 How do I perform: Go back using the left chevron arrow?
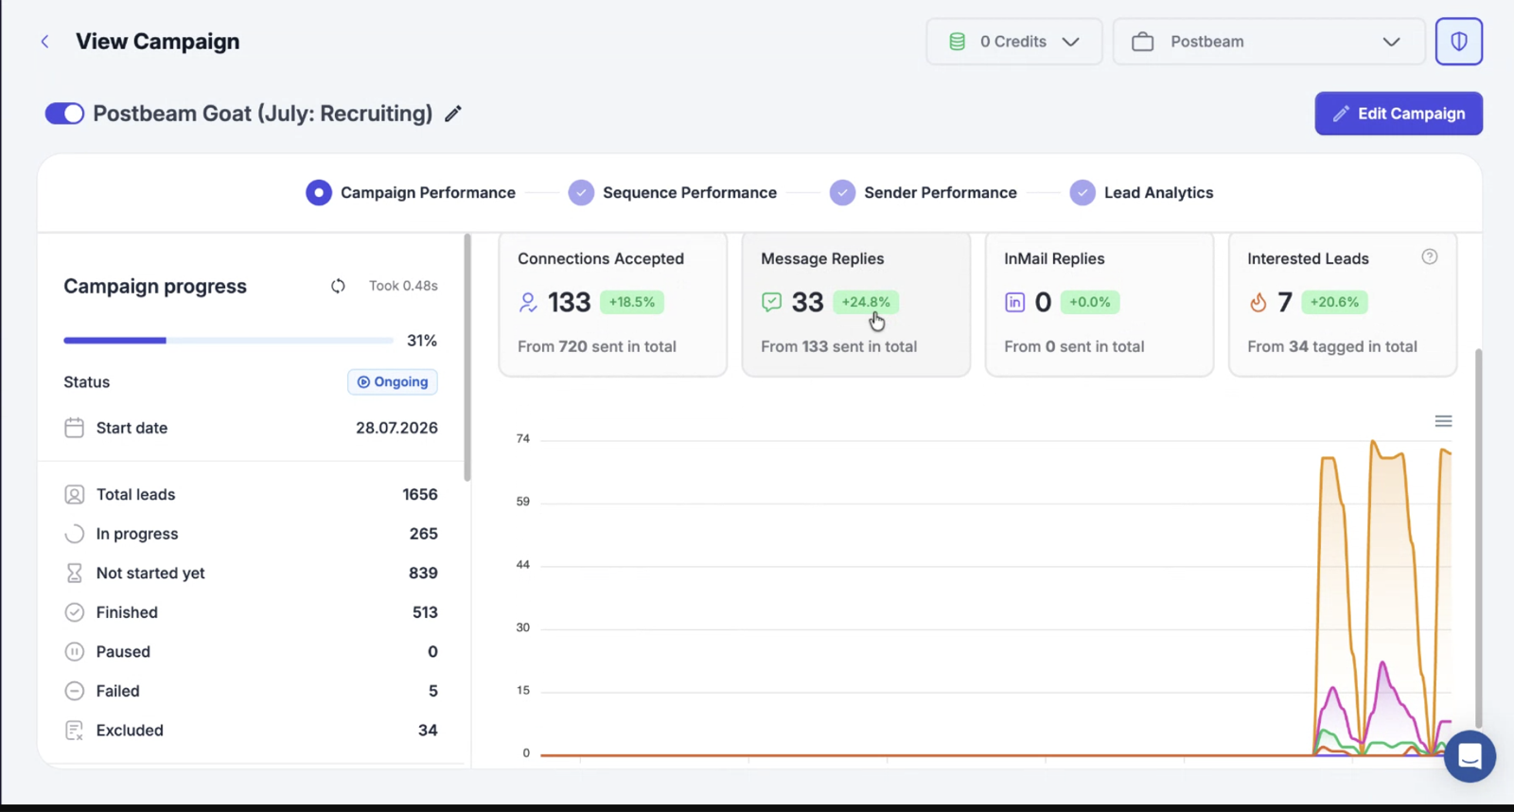coord(44,42)
